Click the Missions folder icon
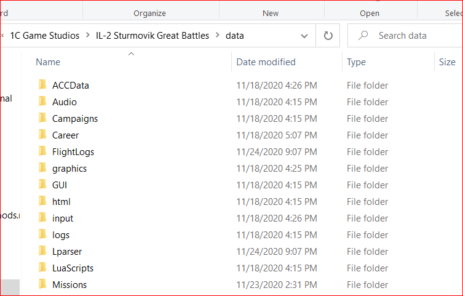This screenshot has width=463, height=296. tap(42, 284)
